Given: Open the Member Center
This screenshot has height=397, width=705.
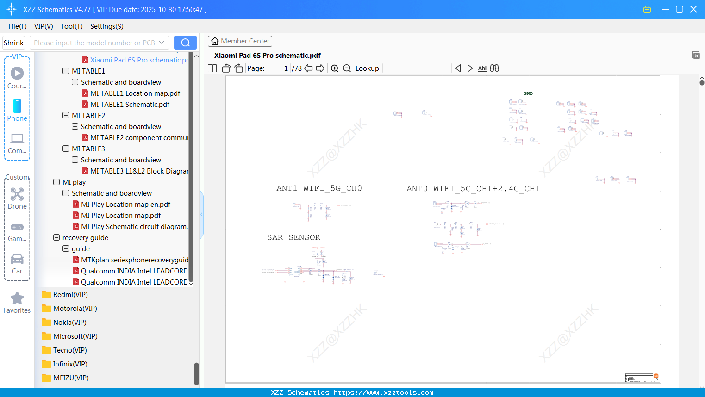Looking at the screenshot, I should click(x=240, y=41).
